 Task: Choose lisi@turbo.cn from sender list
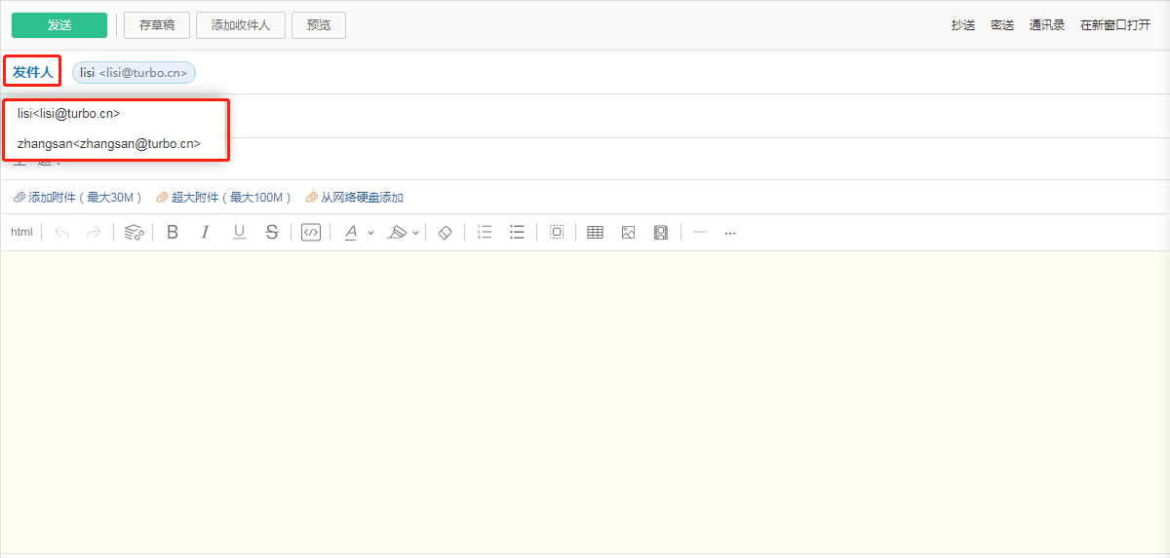[x=69, y=114]
